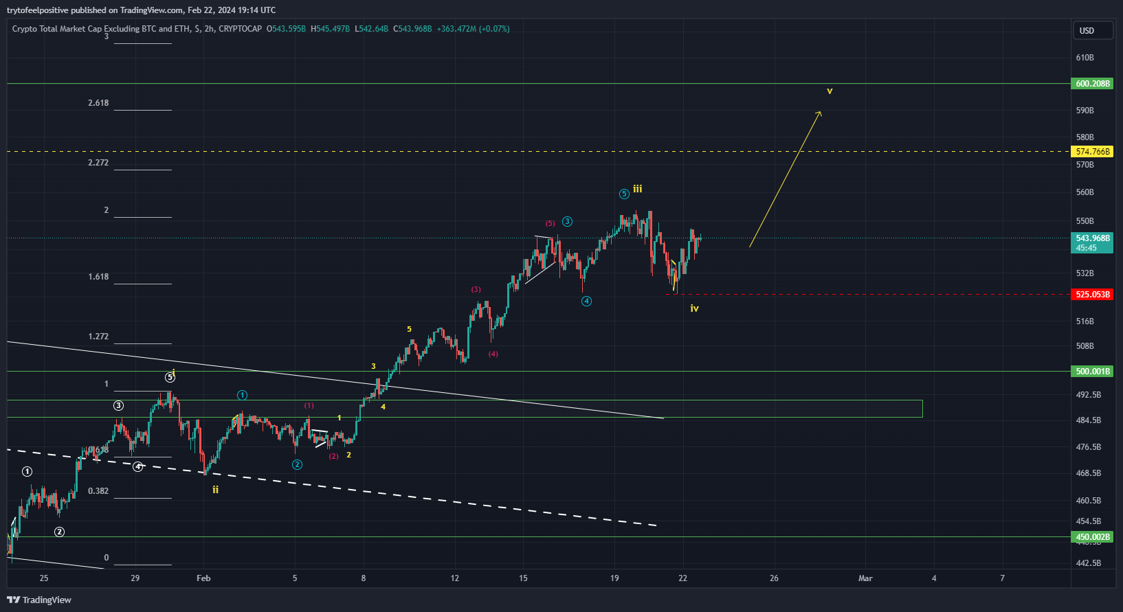Click the 468.5B price axis tick

pyautogui.click(x=1089, y=473)
